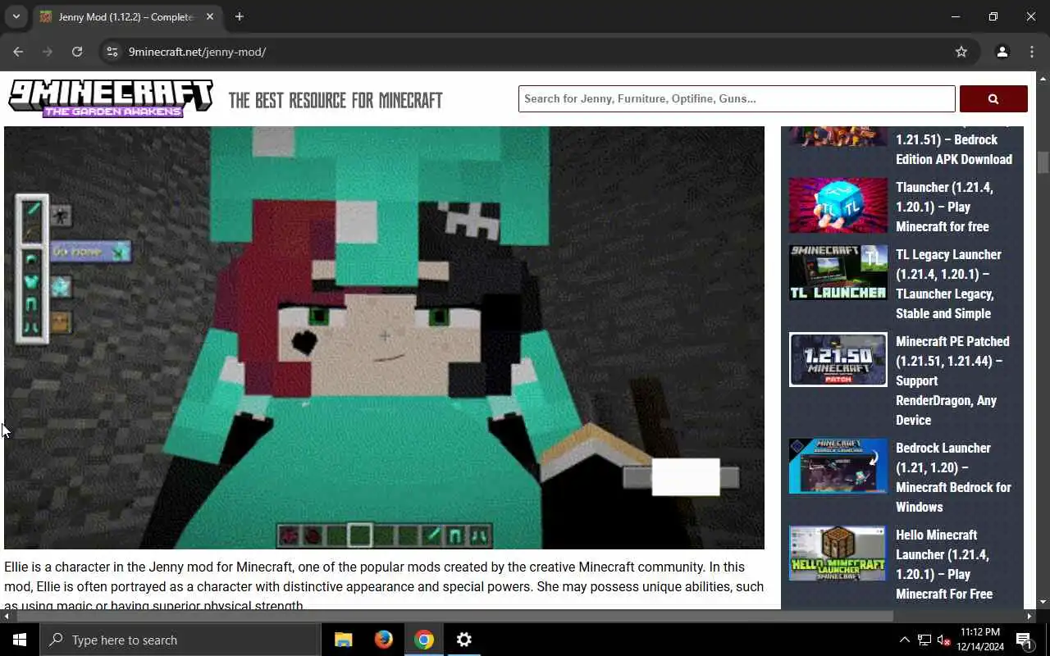Click the Tlauncher thumbnail image
This screenshot has height=656, width=1050.
838,206
